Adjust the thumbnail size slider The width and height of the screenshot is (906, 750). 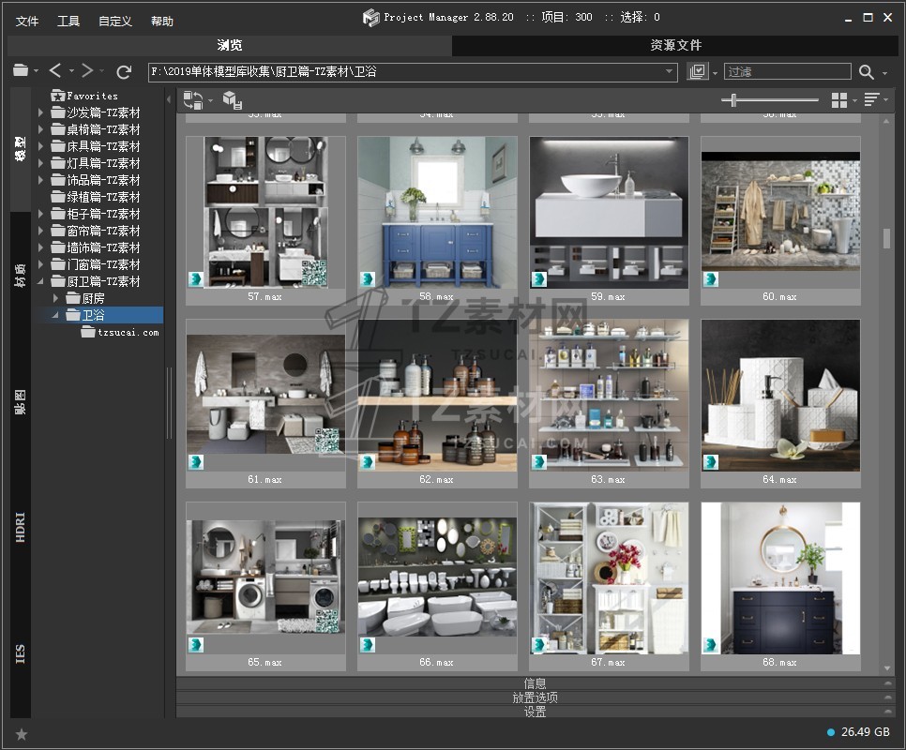733,99
